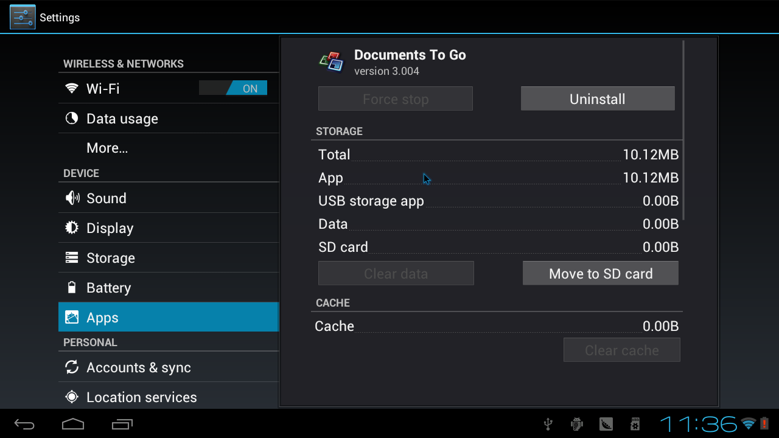Click the SD card settings status icon
Image resolution: width=779 pixels, height=438 pixels.
[635, 423]
